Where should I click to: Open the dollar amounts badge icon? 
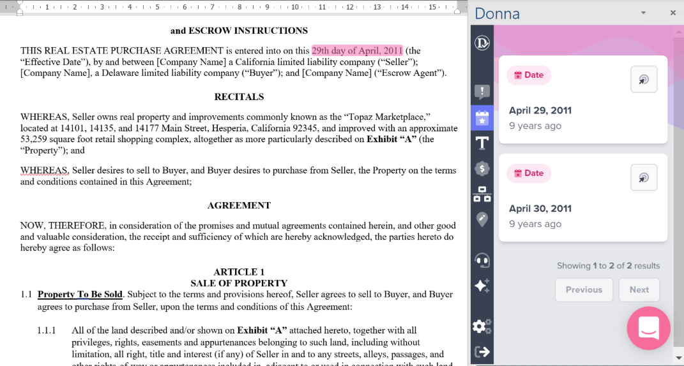tap(482, 168)
